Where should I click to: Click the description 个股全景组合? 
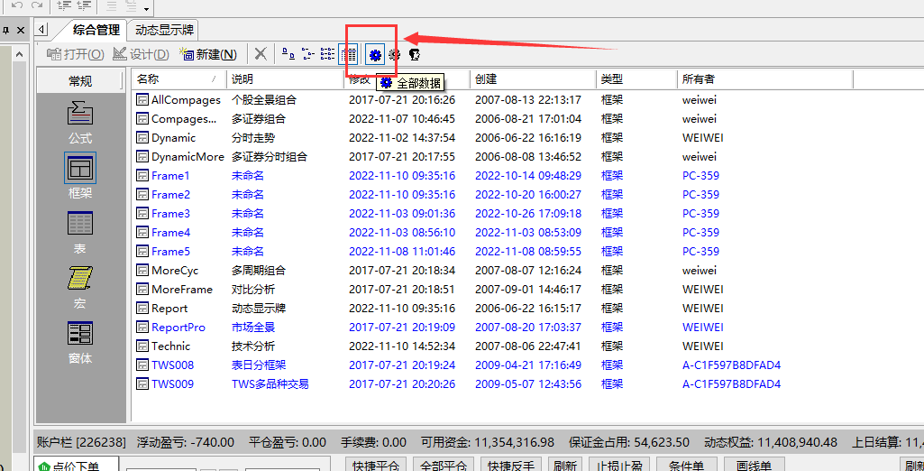click(264, 99)
